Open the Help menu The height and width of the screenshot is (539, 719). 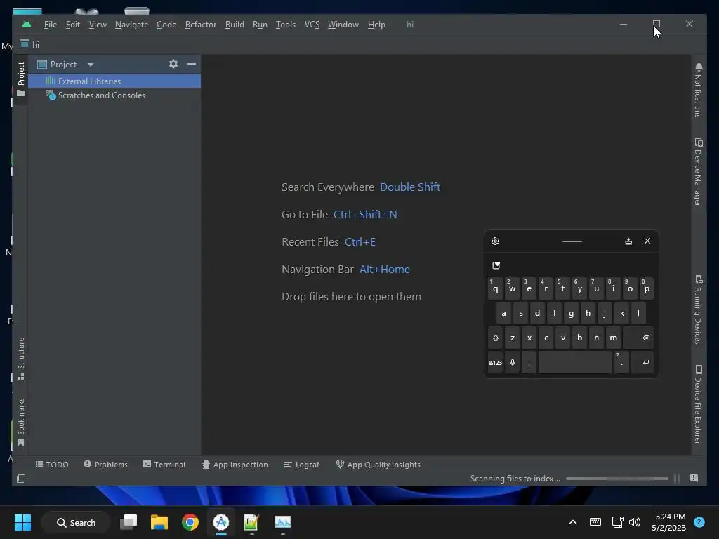(x=376, y=25)
